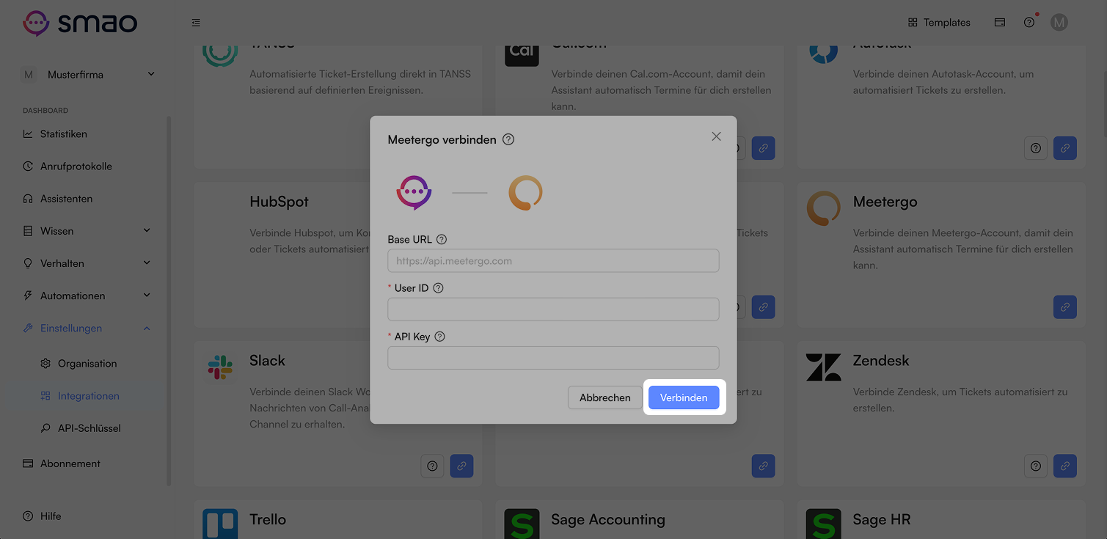The height and width of the screenshot is (539, 1107).
Task: Show the Base URL help tooltip icon
Action: [442, 239]
